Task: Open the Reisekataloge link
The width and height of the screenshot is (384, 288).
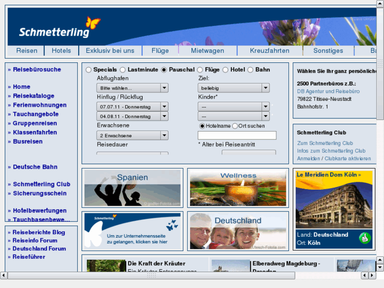Action: 34,96
